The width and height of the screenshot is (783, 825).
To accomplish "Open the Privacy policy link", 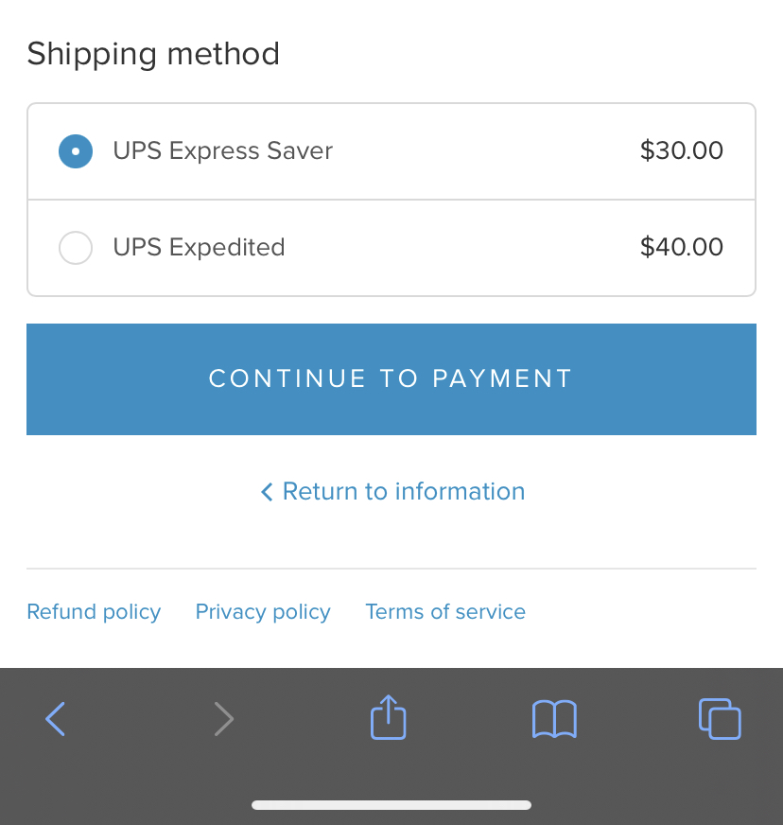I will click(263, 612).
